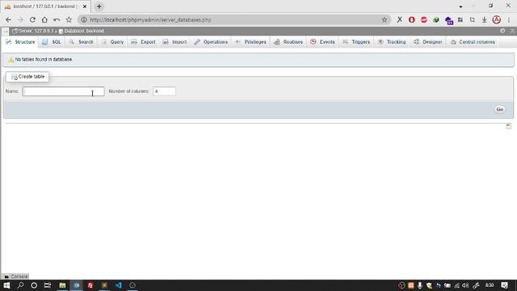517x291 pixels.
Task: Open FileZilla from the taskbar
Action: tap(90, 285)
